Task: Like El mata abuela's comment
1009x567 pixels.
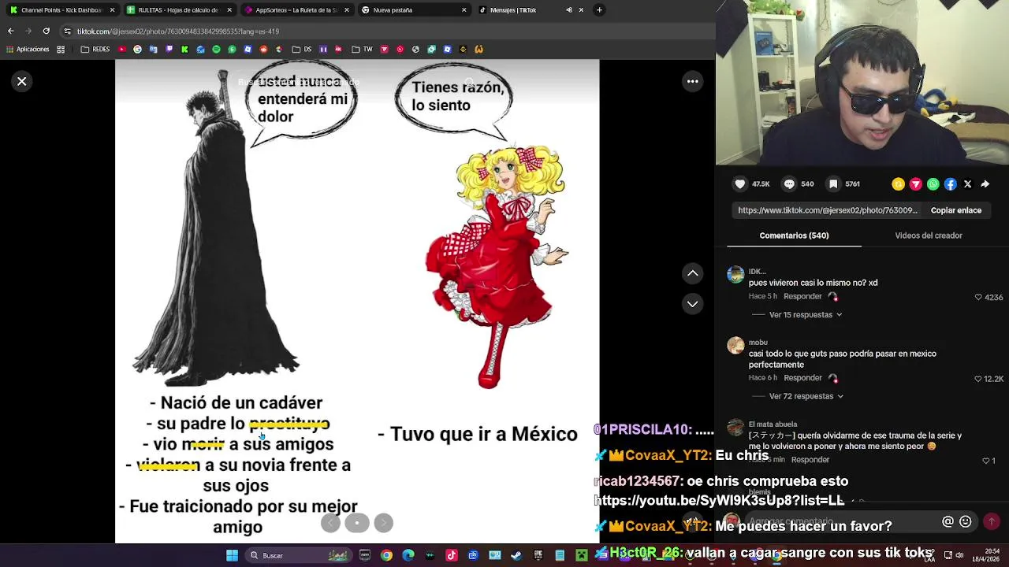Action: click(985, 460)
